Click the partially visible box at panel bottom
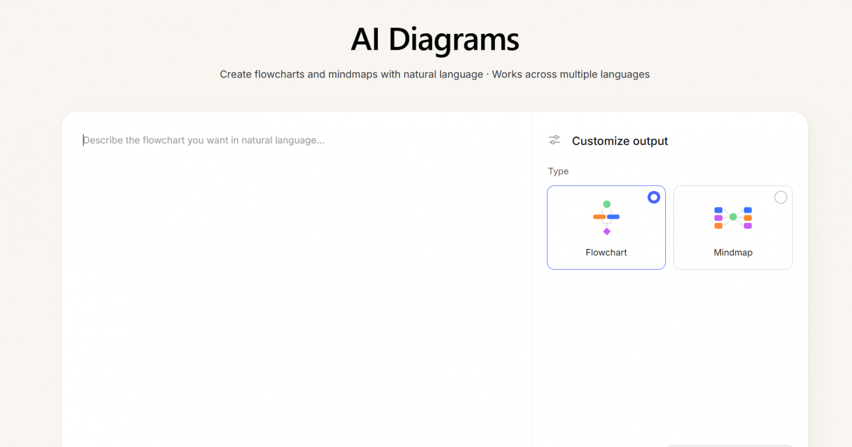Viewport: 852px width, 447px height. tap(729, 445)
